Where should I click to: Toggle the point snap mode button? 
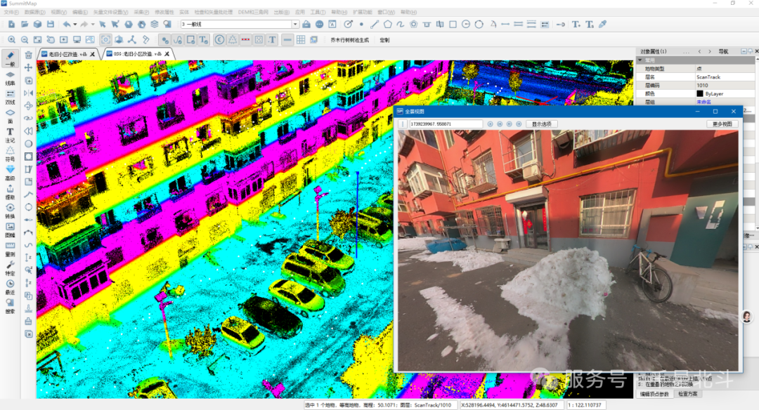point(165,39)
